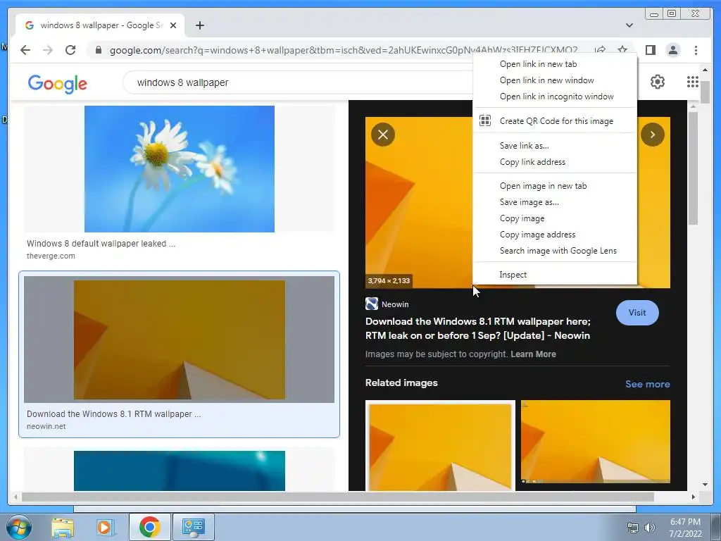
Task: Go back using browser back arrow
Action: point(25,50)
